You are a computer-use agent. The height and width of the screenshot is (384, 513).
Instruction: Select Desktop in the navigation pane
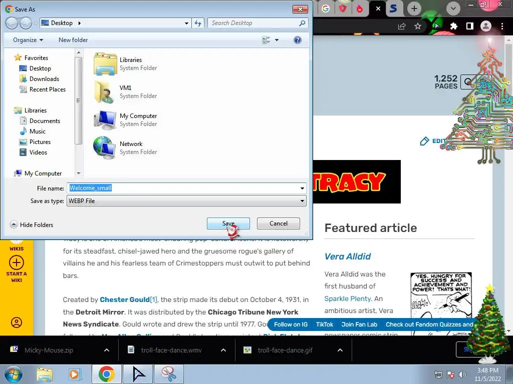point(35,68)
